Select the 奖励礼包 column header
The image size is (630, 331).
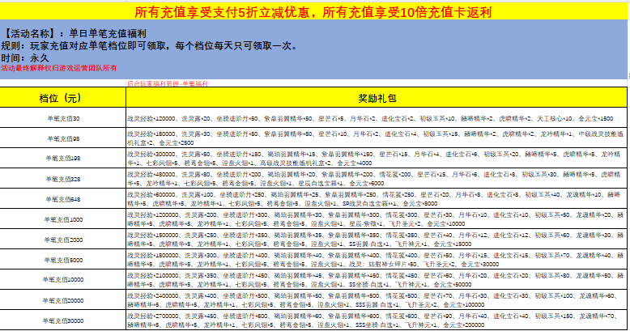[x=377, y=98]
